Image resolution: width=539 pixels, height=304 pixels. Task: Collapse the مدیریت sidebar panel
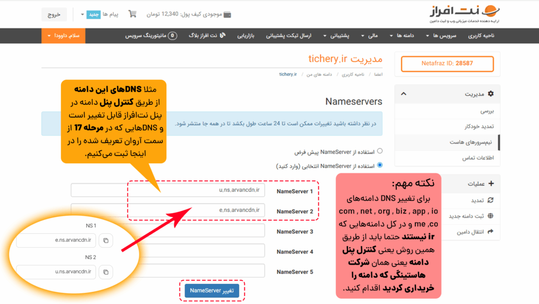click(x=404, y=94)
